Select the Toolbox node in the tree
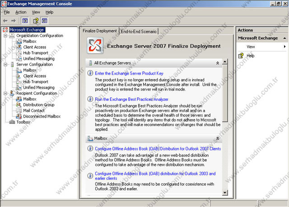Viewport: 289px width, 207px height. (23, 122)
